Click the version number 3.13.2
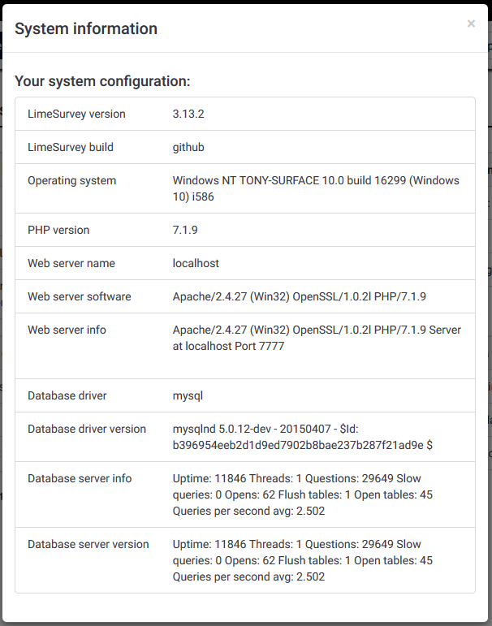 [188, 114]
